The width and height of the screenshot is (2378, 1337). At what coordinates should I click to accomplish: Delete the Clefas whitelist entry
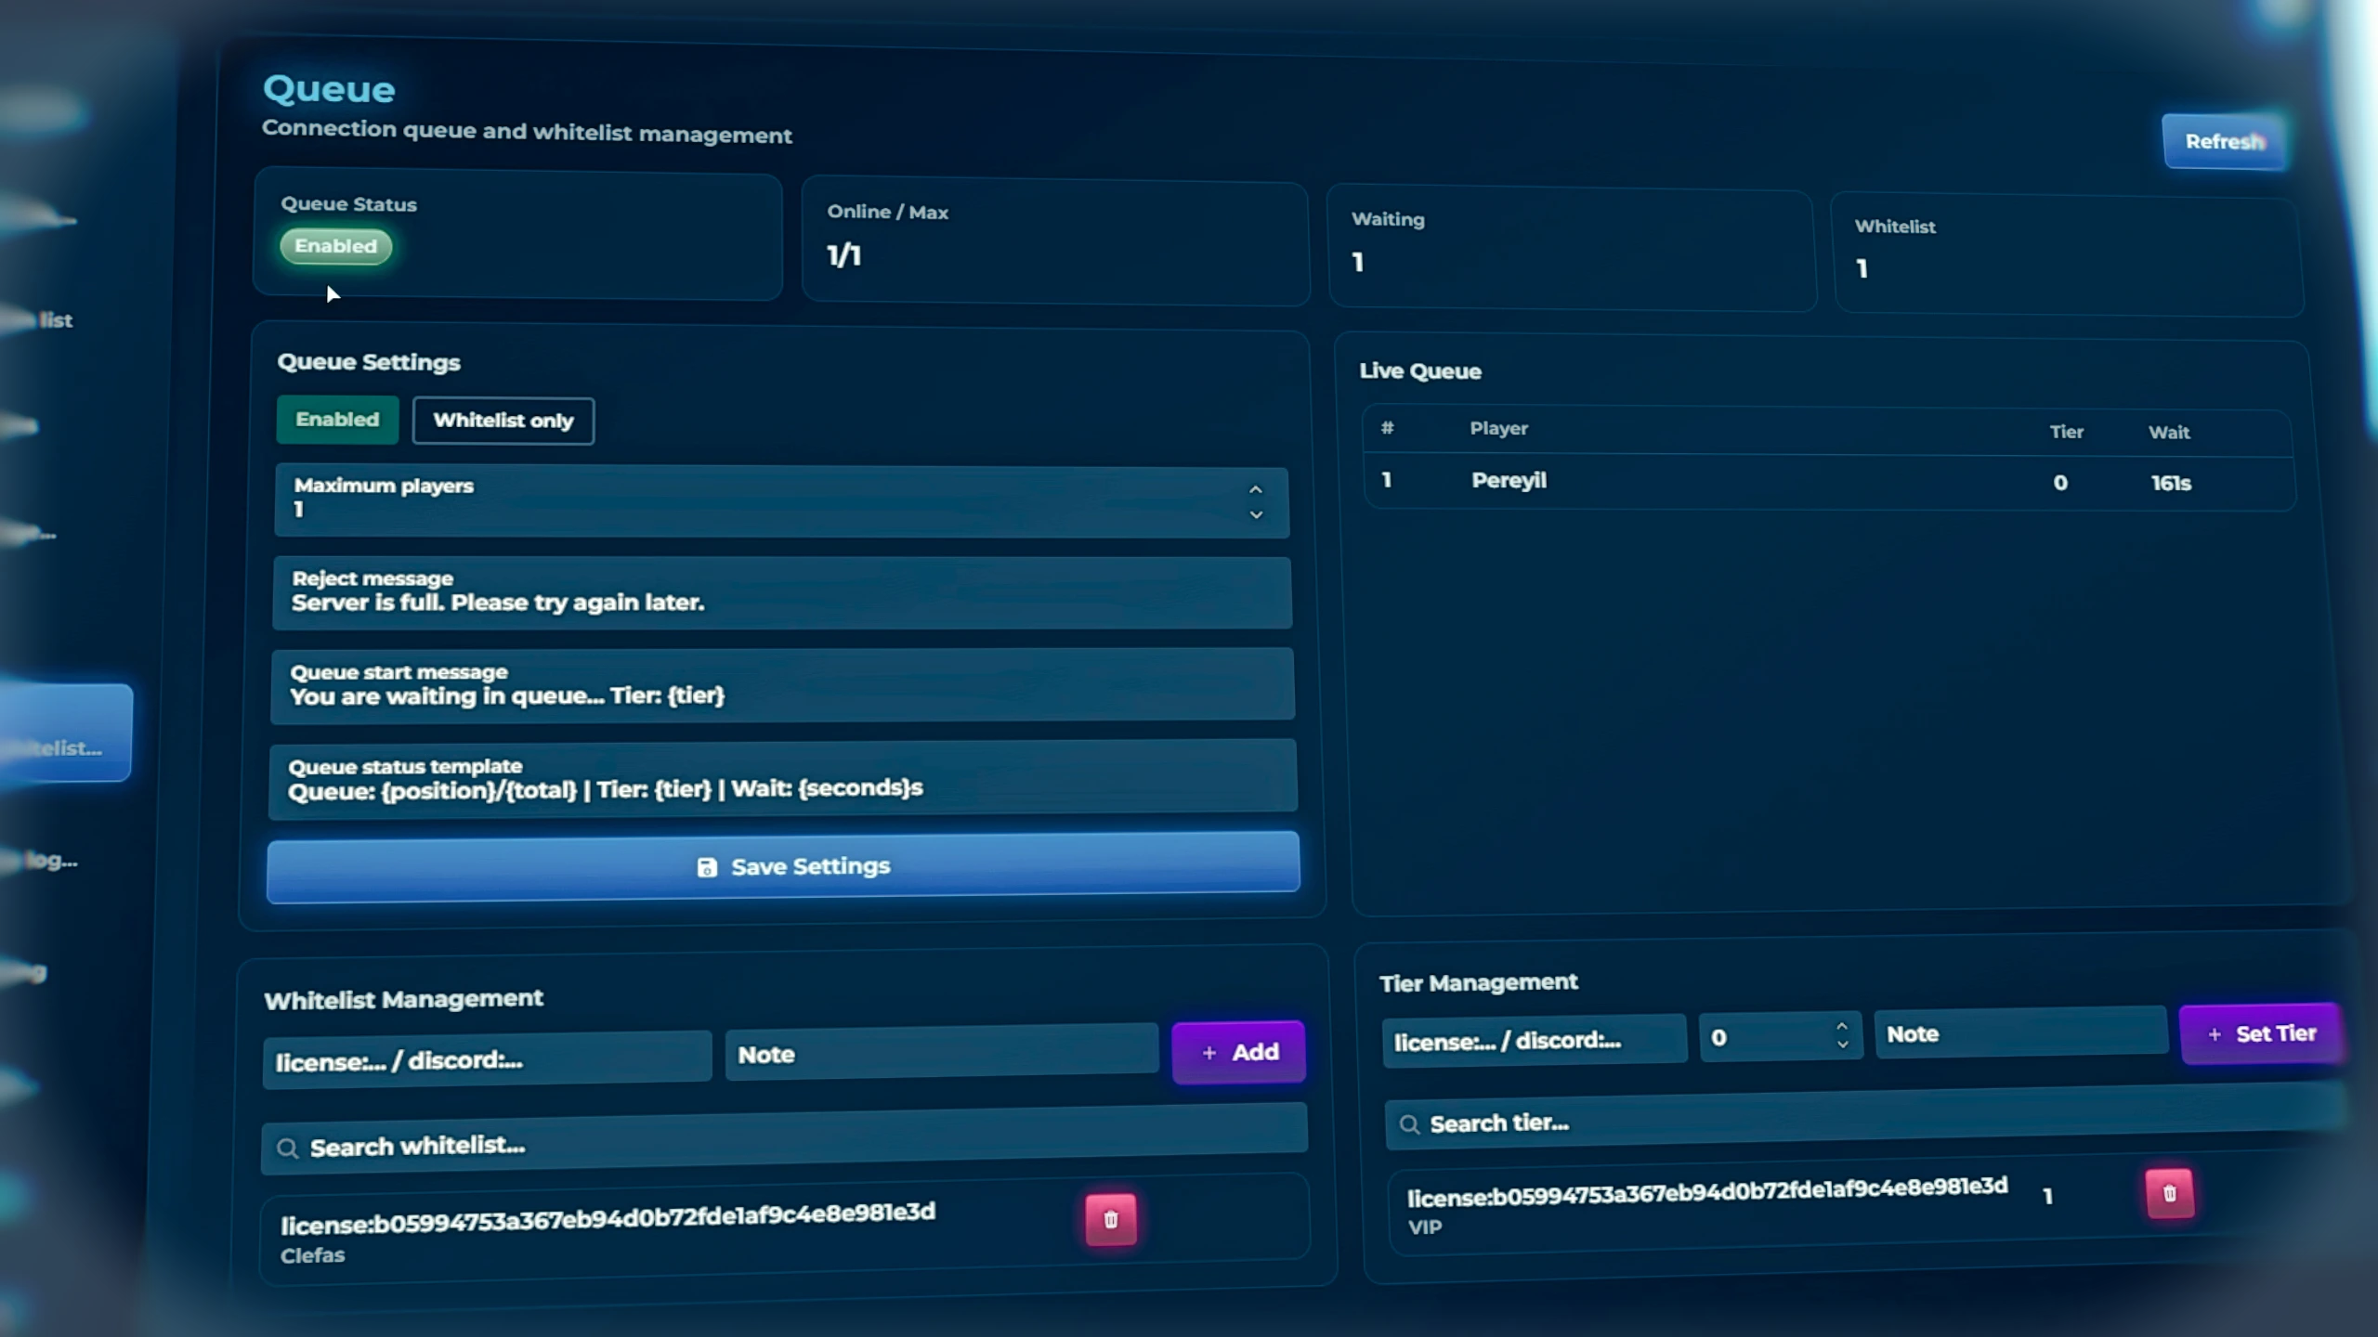[x=1111, y=1219]
